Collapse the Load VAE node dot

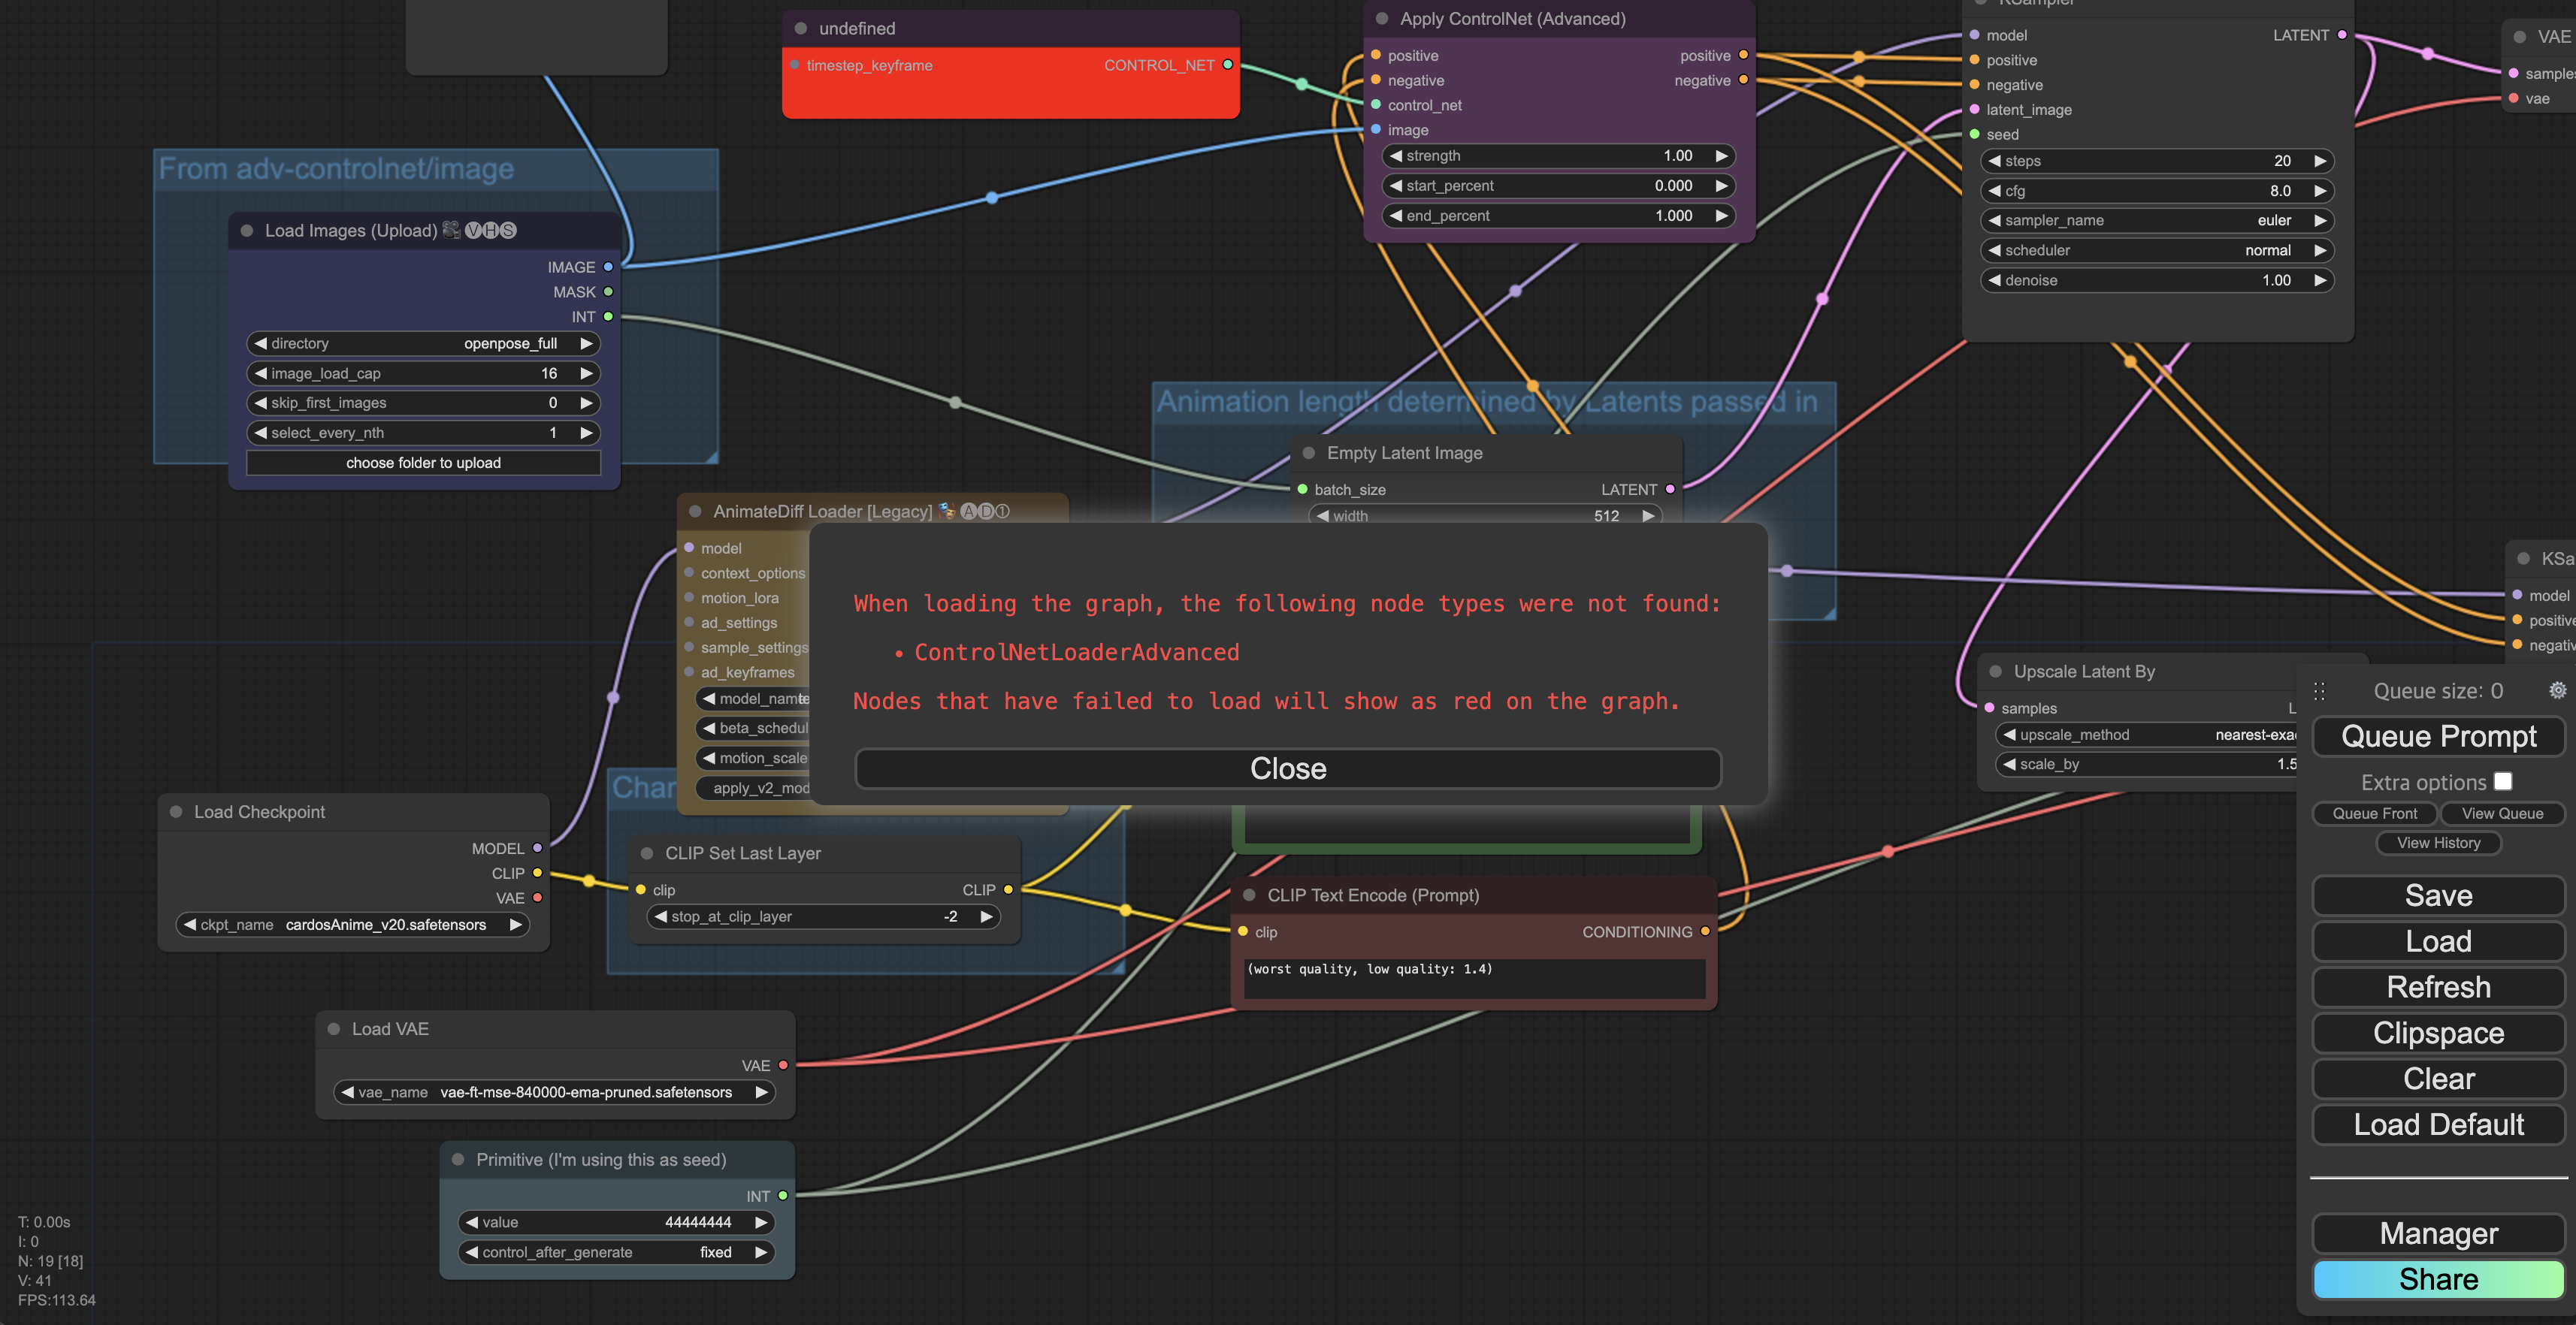tap(334, 1029)
